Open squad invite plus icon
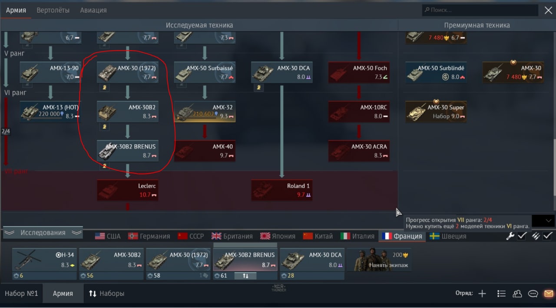 pyautogui.click(x=482, y=293)
